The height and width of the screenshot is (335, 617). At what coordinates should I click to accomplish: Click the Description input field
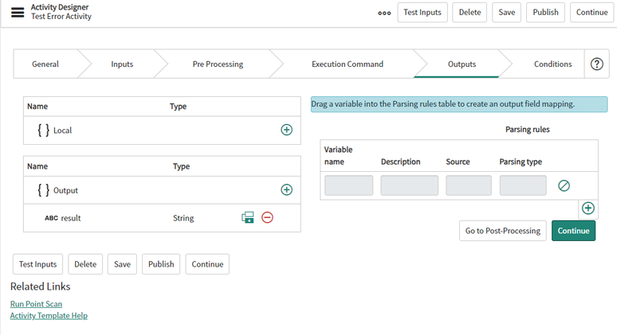click(409, 185)
